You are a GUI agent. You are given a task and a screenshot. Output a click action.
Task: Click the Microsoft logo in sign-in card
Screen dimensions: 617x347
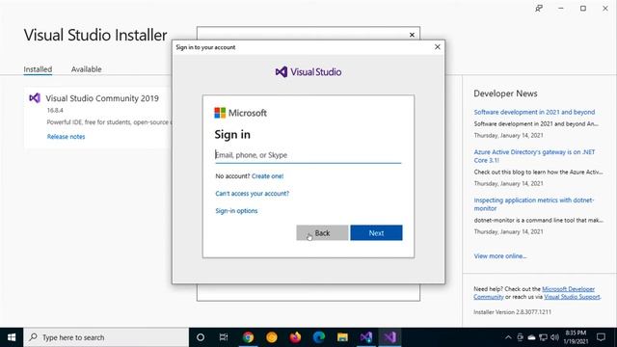240,113
